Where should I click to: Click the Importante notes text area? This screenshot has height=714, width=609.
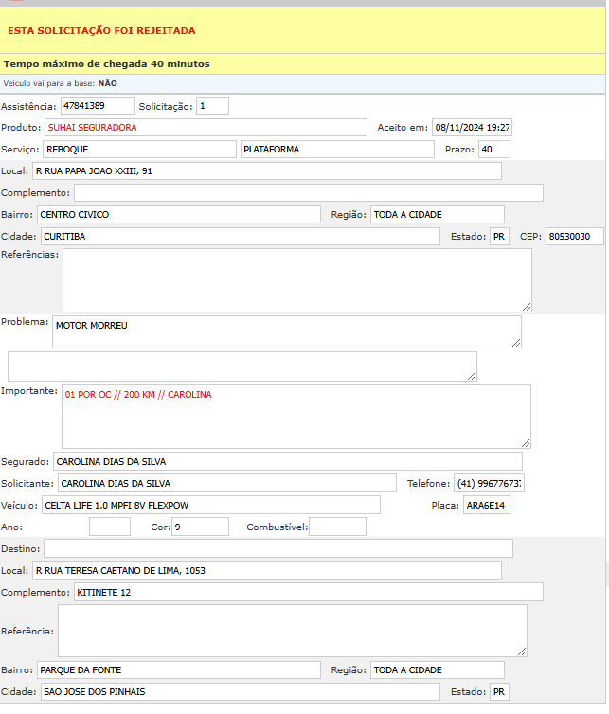(296, 416)
